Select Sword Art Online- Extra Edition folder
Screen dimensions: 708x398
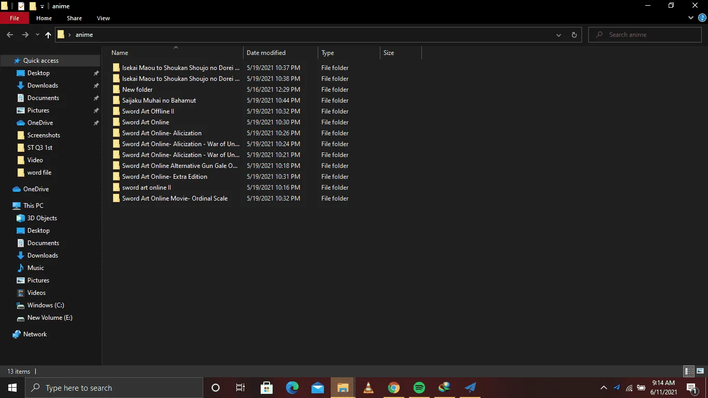pos(165,177)
